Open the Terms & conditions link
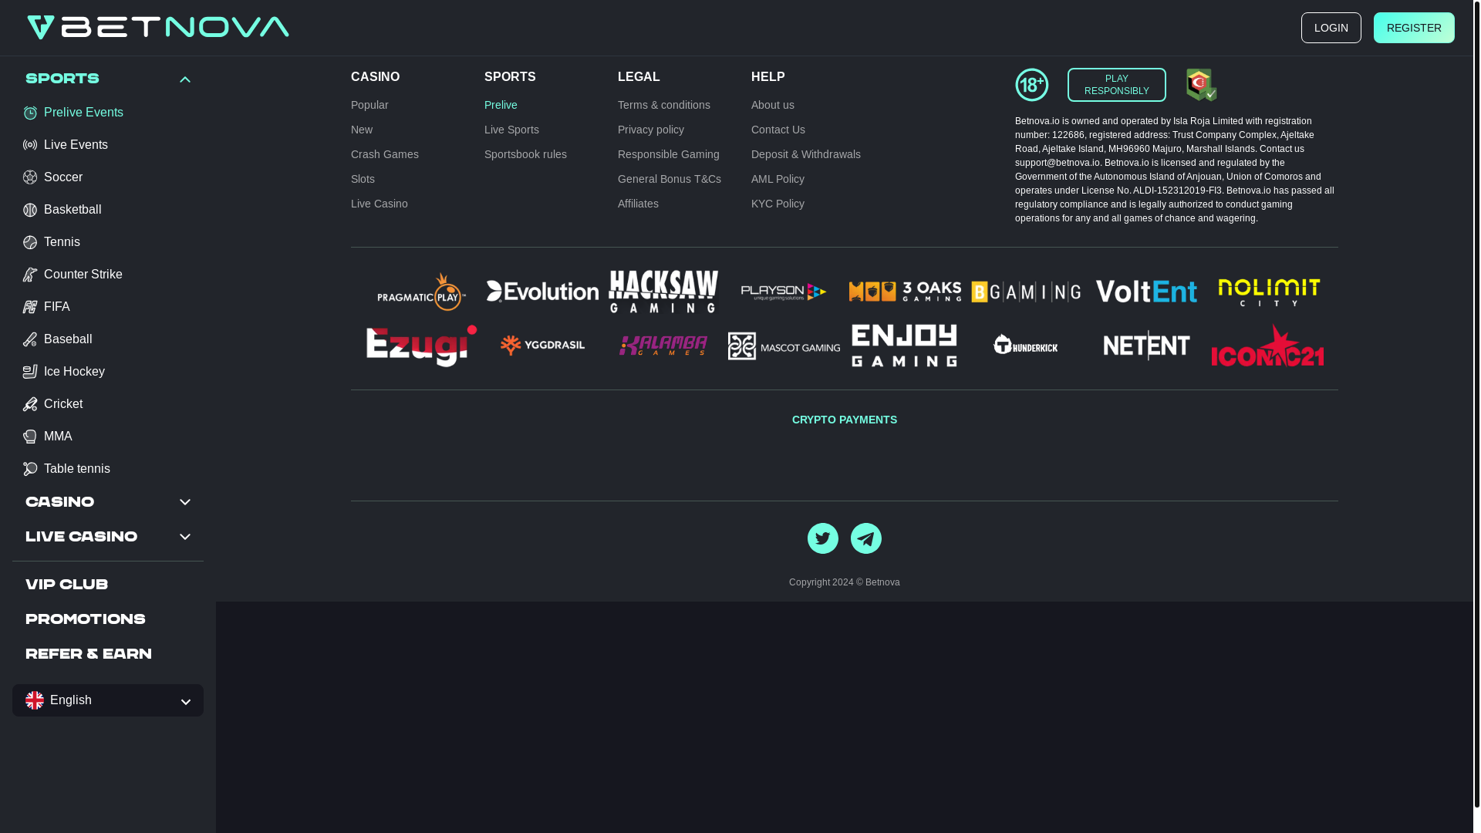Viewport: 1481px width, 833px height. coord(664,105)
